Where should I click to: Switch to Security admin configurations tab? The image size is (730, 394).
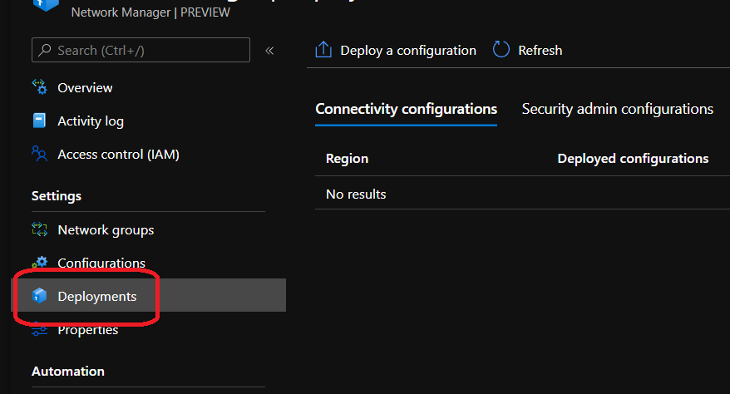click(x=617, y=109)
